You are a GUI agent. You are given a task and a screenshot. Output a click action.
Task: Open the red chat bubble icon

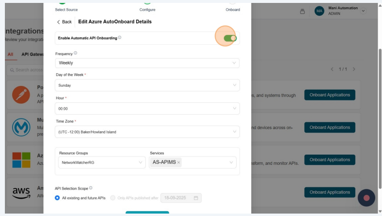pos(366,197)
